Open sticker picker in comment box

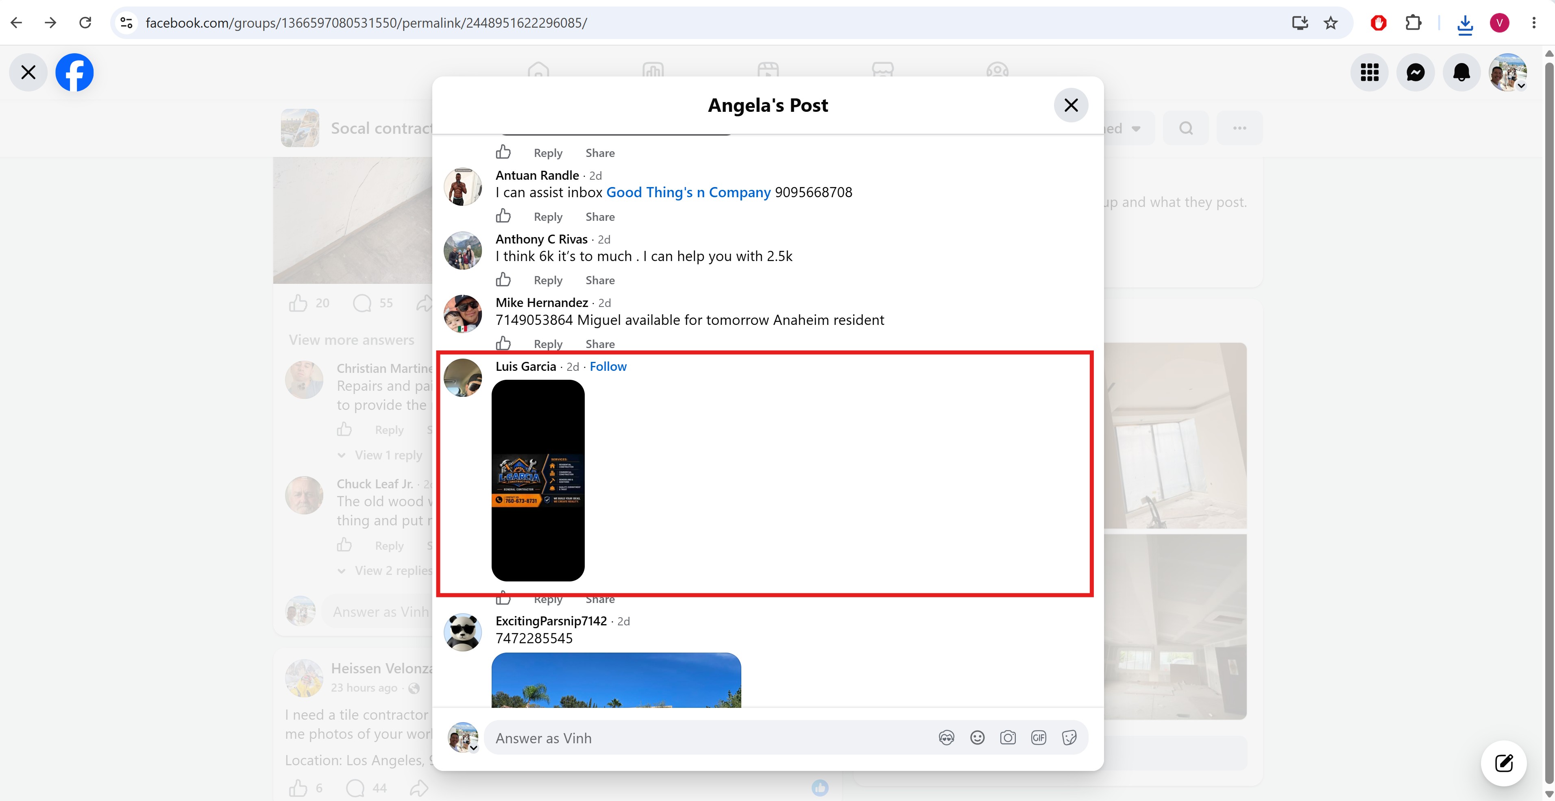(x=1069, y=738)
